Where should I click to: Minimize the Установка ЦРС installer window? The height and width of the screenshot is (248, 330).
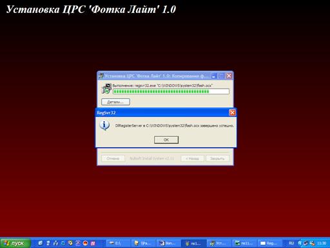214,76
